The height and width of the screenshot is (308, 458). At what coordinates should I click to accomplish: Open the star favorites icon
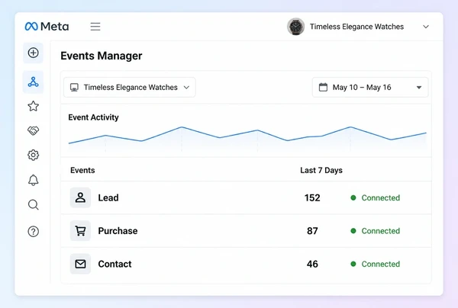pyautogui.click(x=34, y=106)
